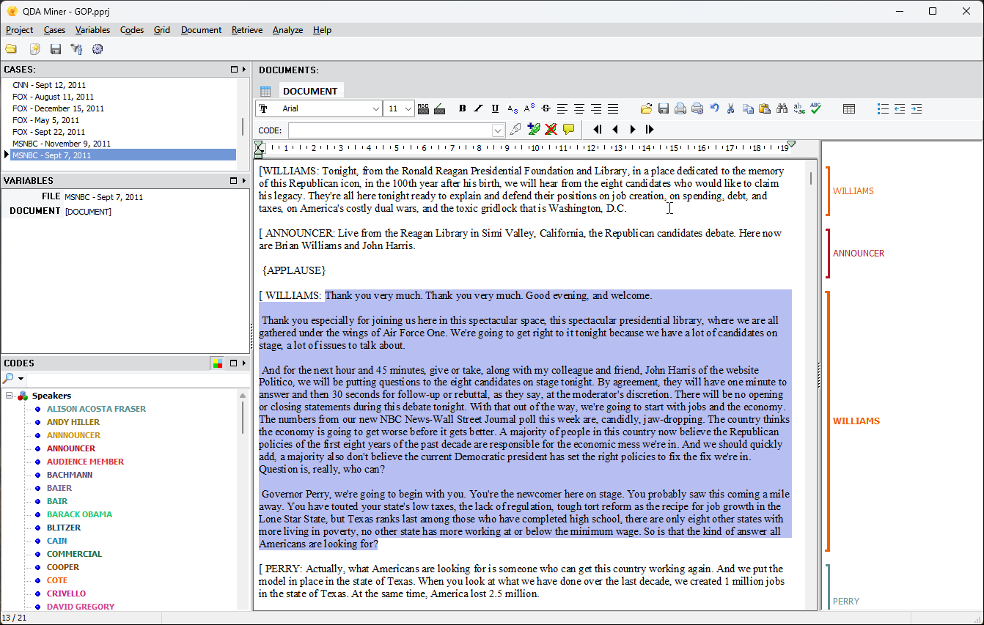This screenshot has width=984, height=625.
Task: Open Find with the binoculars icon
Action: pyautogui.click(x=782, y=108)
